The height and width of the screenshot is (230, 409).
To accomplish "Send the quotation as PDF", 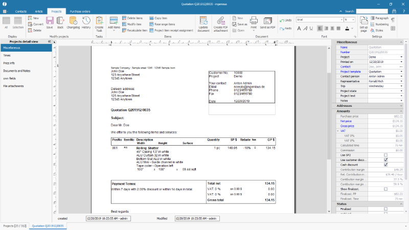I will pos(268,21).
